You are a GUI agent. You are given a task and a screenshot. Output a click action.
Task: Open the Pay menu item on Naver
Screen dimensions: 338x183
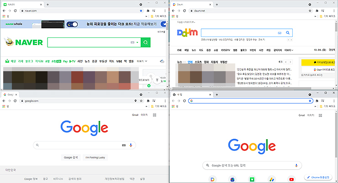65,61
